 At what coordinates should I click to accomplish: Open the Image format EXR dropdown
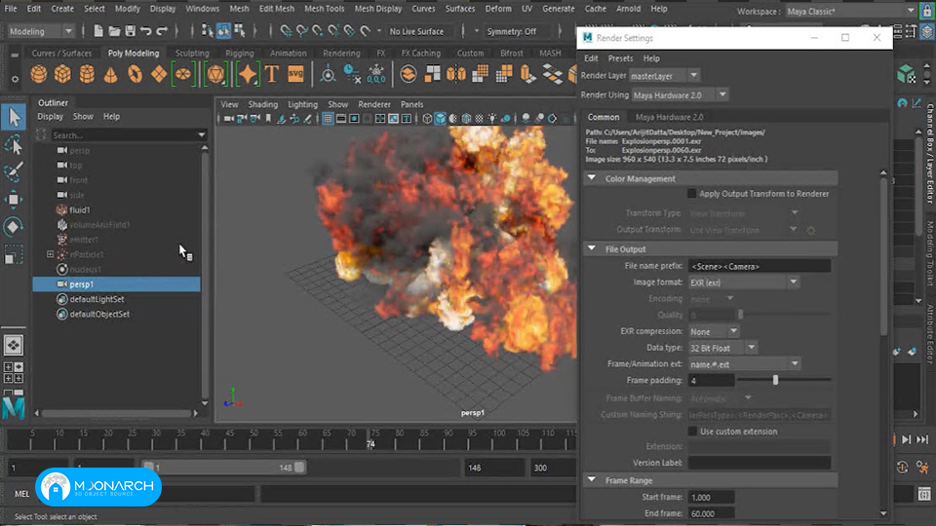coord(744,282)
